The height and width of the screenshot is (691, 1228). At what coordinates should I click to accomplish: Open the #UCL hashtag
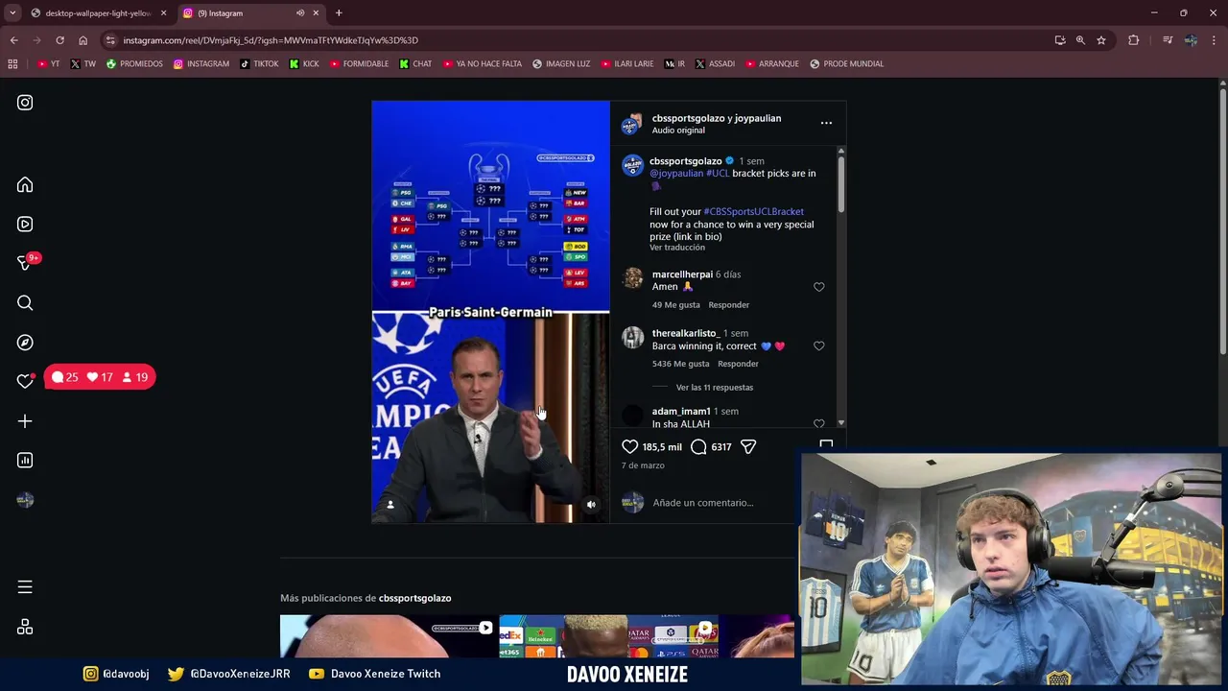(718, 174)
